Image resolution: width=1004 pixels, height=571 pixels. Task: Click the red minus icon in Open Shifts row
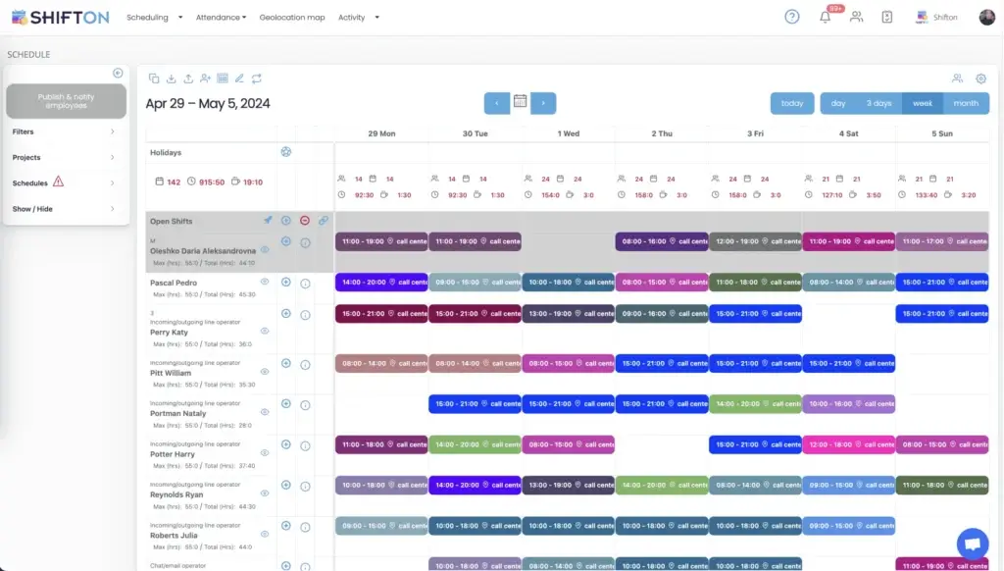pyautogui.click(x=305, y=221)
